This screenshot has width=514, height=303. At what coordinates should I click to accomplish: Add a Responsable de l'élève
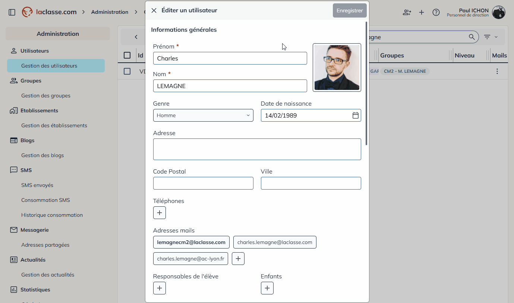(160, 288)
